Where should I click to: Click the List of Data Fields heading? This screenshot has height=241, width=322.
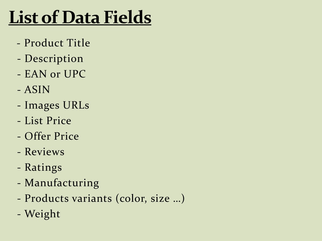click(80, 18)
